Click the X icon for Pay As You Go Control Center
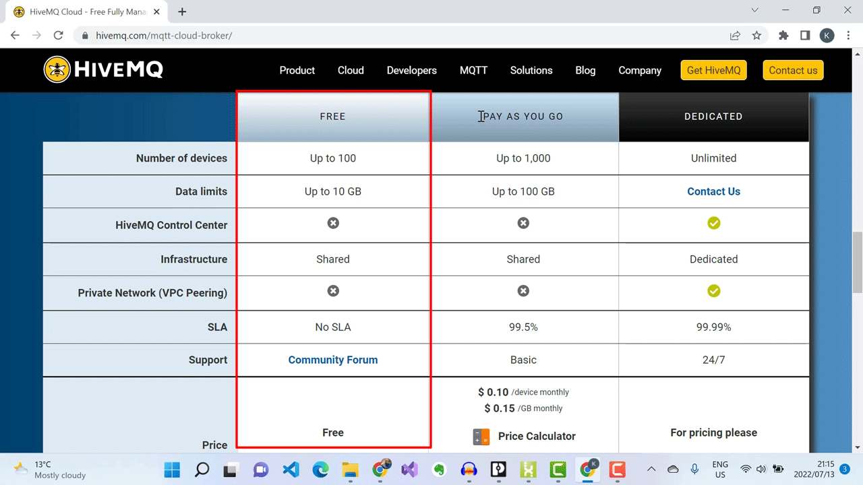This screenshot has height=485, width=863. (x=523, y=223)
